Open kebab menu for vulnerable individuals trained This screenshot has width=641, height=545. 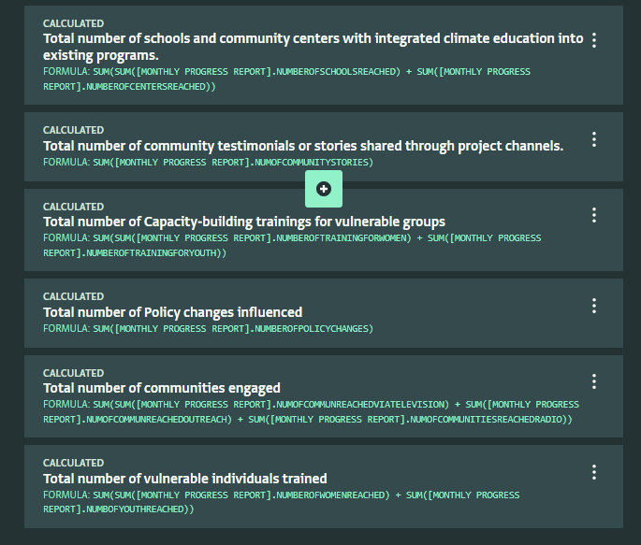(594, 472)
